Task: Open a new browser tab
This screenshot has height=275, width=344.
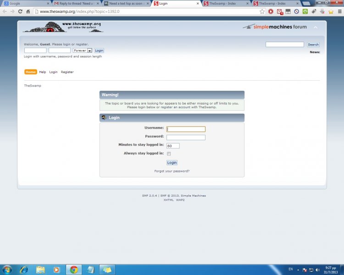Action: [x=306, y=4]
